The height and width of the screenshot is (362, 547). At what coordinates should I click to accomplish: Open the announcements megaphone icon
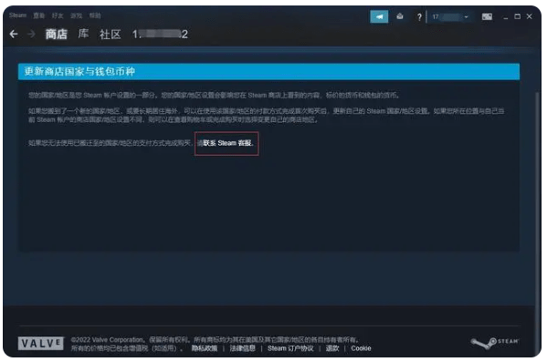coord(379,16)
